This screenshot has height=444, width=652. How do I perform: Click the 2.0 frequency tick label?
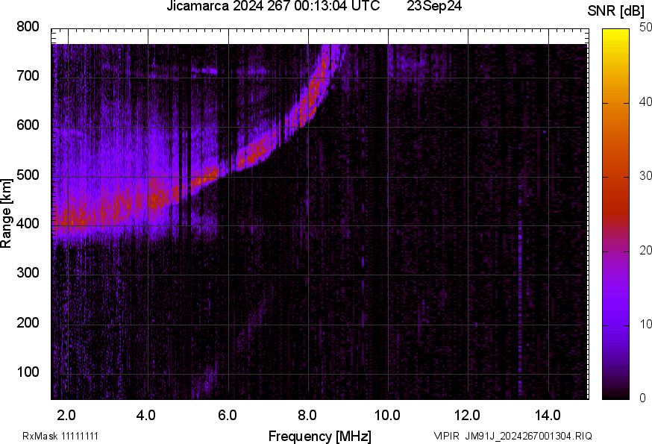point(67,414)
